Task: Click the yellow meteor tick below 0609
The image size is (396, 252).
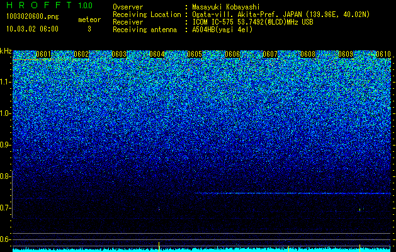Action: click(359, 248)
